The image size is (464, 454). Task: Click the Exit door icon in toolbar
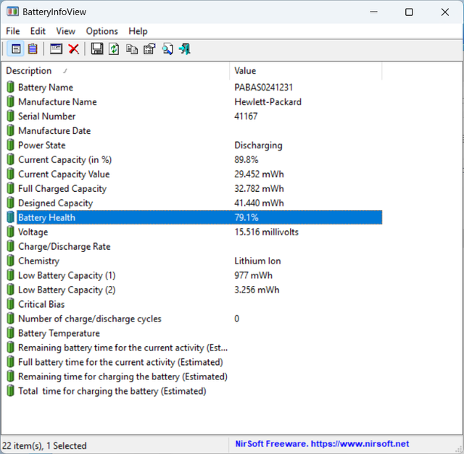pyautogui.click(x=185, y=49)
